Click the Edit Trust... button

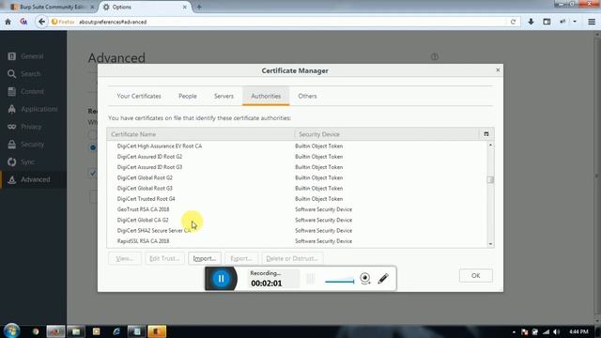(x=165, y=259)
